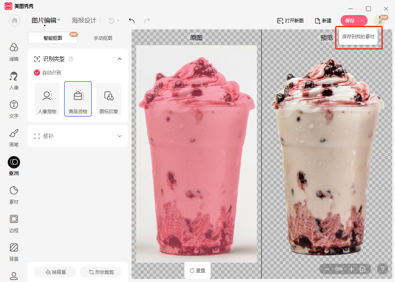Click the home icon button
395x282 pixels.
[15, 21]
